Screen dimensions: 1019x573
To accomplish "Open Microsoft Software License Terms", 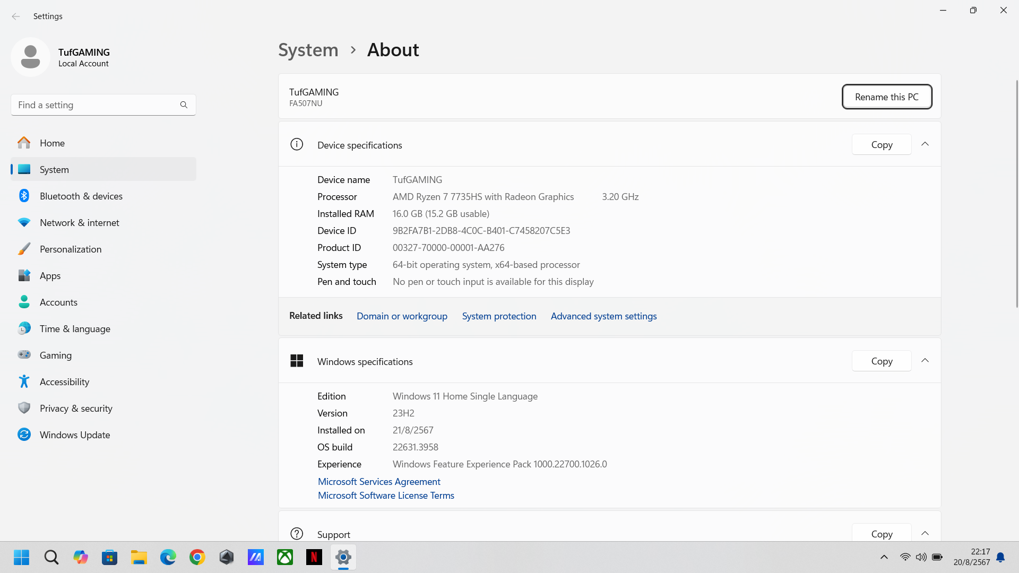I will pyautogui.click(x=386, y=495).
